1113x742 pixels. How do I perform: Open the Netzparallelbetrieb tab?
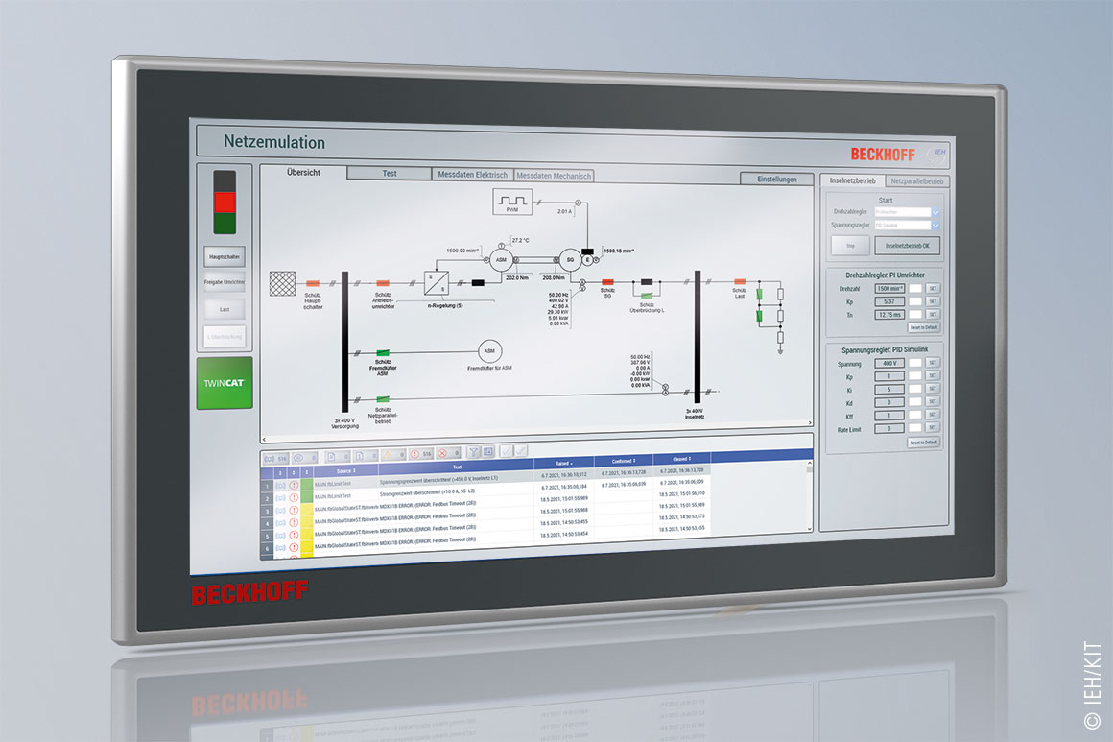pos(916,180)
